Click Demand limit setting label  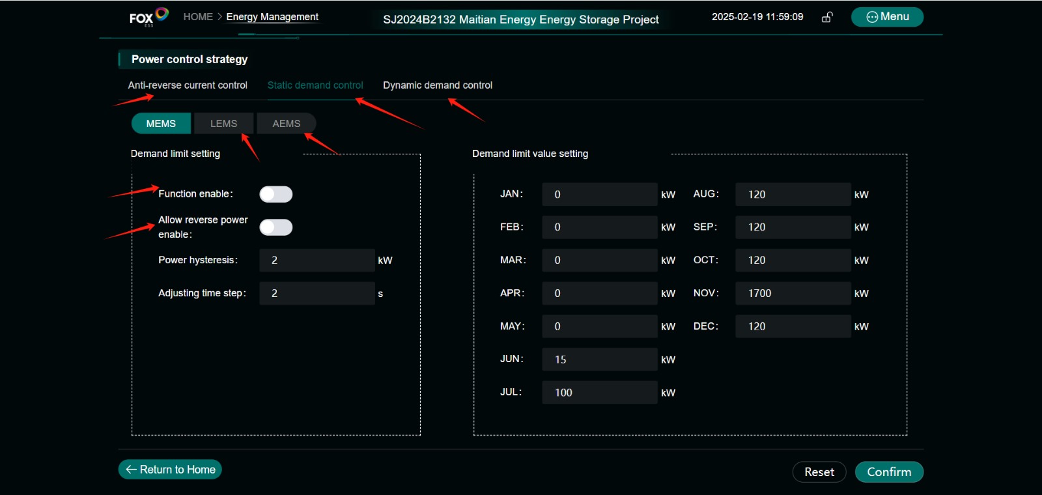coord(175,154)
